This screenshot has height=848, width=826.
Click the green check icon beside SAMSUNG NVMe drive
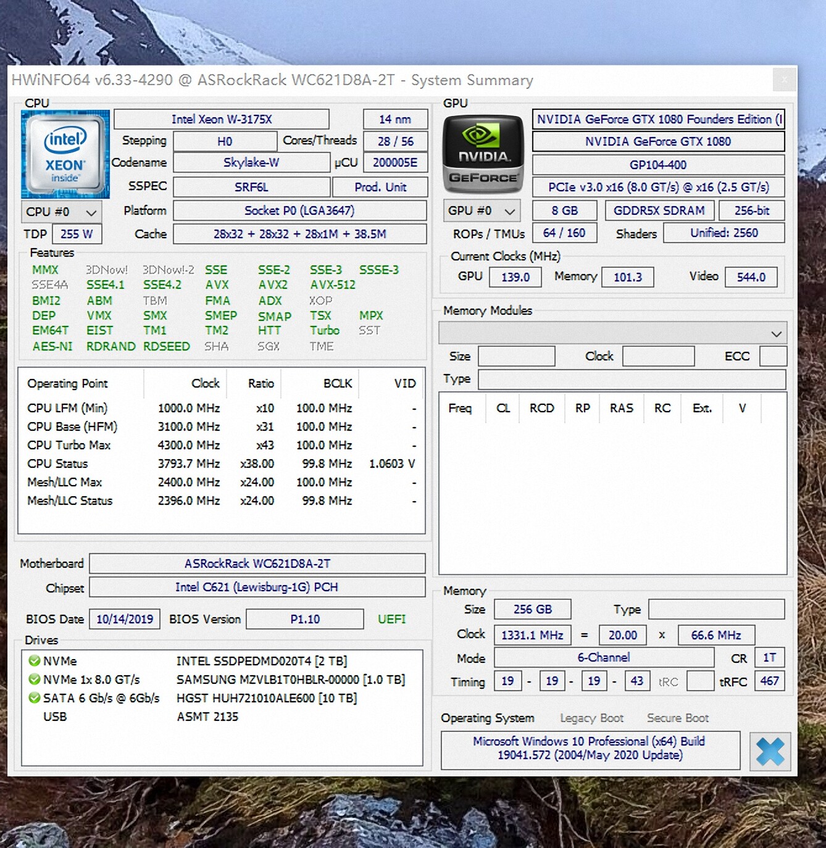click(x=35, y=680)
